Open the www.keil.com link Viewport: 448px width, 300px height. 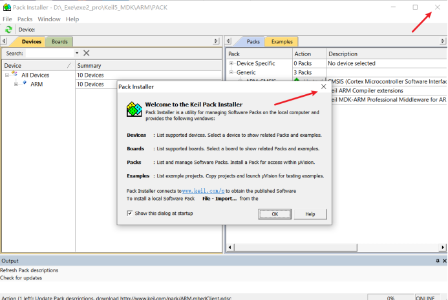pyautogui.click(x=203, y=191)
